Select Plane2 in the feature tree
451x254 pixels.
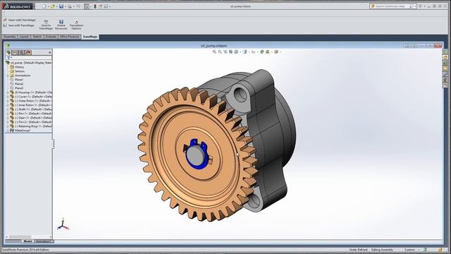17,84
